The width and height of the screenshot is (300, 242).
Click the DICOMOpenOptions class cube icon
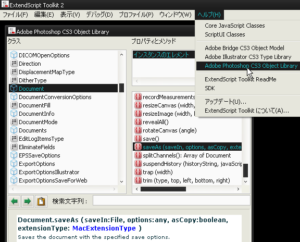point(14,55)
